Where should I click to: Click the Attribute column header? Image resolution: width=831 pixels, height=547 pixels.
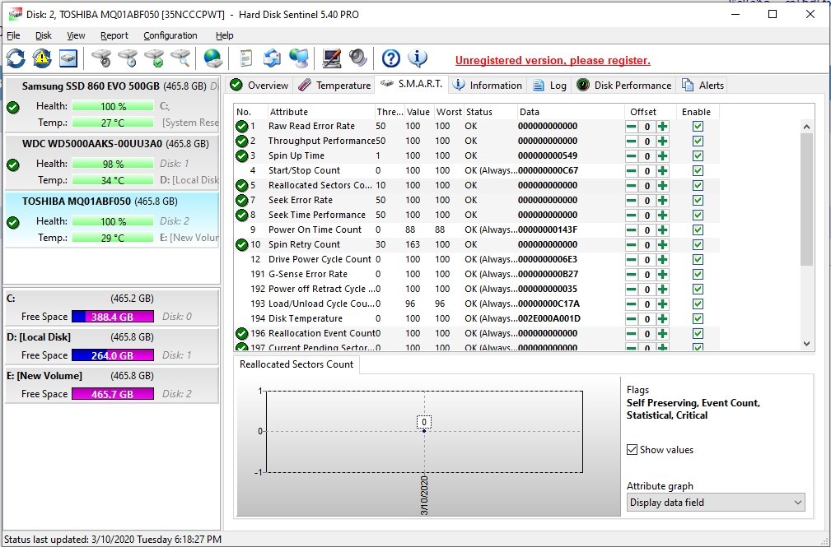coord(320,112)
